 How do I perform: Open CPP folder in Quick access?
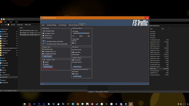coord(3,55)
